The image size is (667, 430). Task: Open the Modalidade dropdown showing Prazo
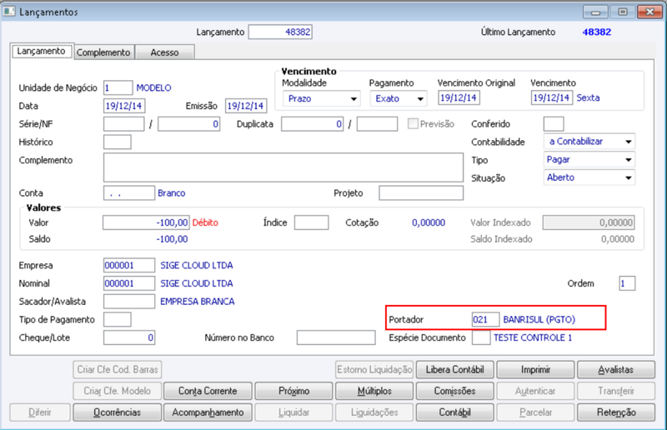[x=322, y=98]
